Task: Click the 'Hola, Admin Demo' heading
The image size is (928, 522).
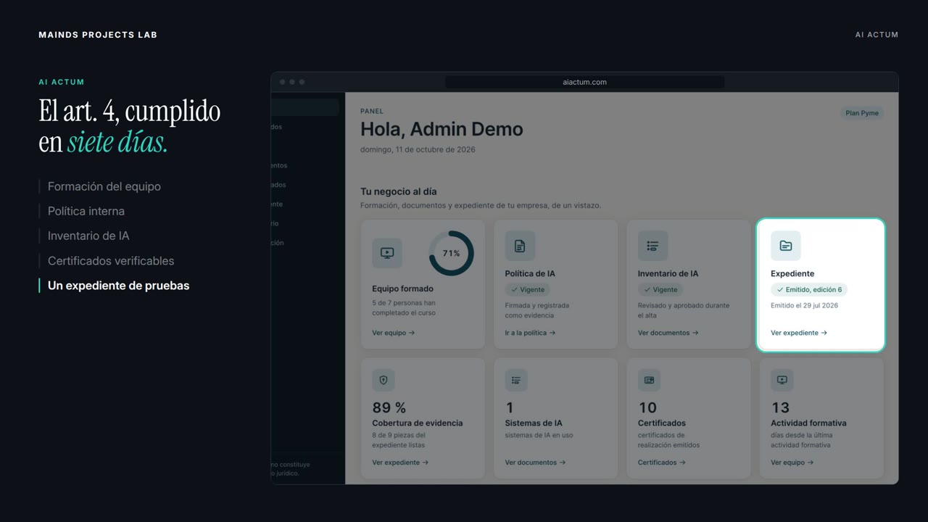Action: pyautogui.click(x=442, y=130)
